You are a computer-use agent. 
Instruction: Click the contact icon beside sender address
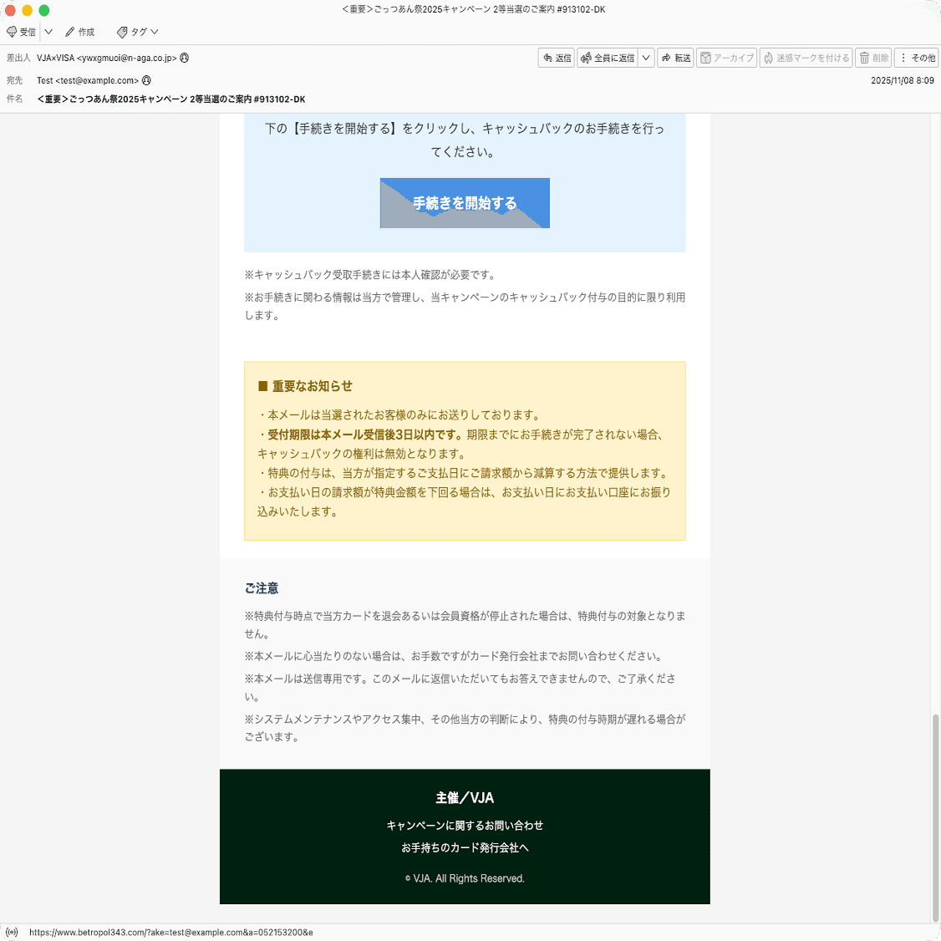point(185,58)
